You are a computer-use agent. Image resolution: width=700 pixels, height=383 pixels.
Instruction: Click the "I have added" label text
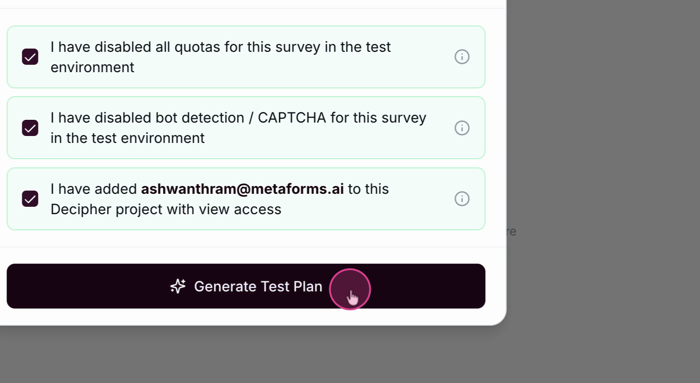point(94,189)
